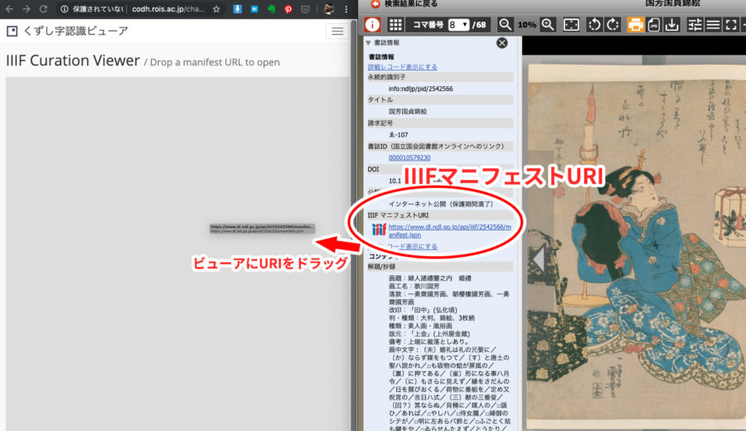Viewport: 746px width, 431px height.
Task: Click the 10% zoom level text
Action: pos(526,25)
